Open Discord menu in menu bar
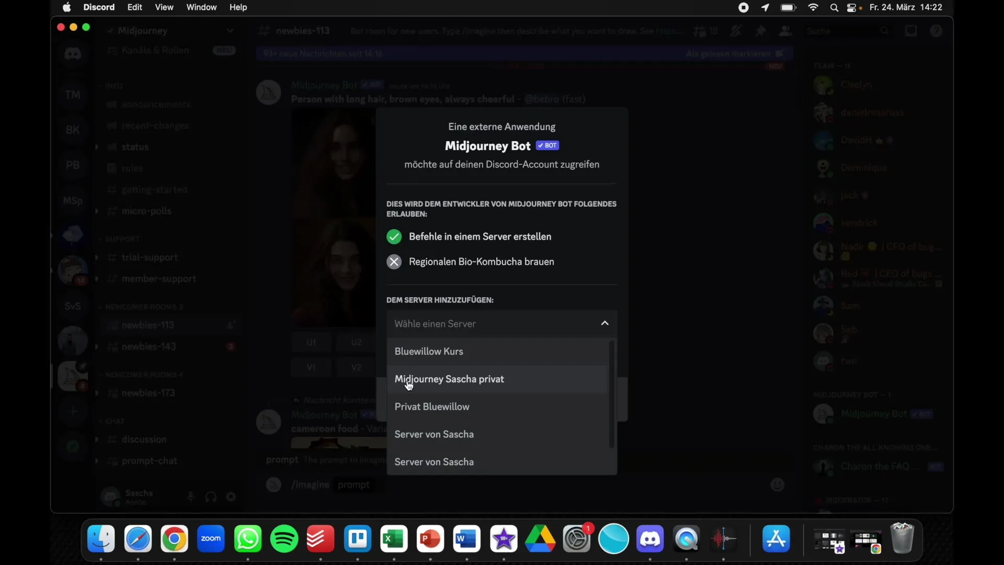1004x565 pixels. click(x=99, y=7)
